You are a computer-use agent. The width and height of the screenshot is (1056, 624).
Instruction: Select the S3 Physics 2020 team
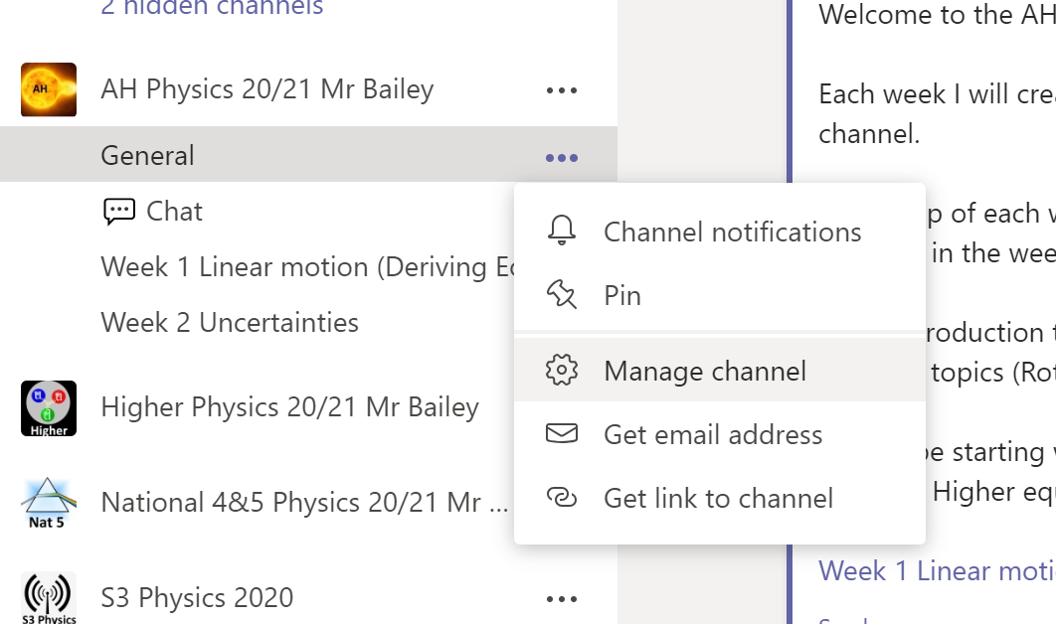click(x=197, y=598)
